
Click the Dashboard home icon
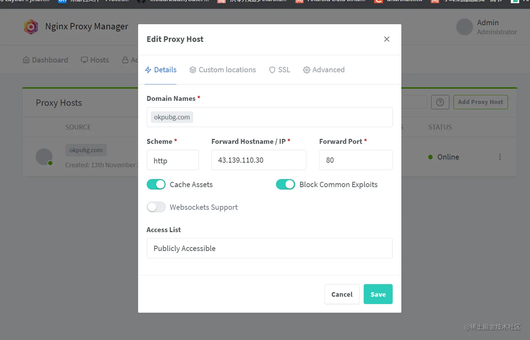[26, 60]
